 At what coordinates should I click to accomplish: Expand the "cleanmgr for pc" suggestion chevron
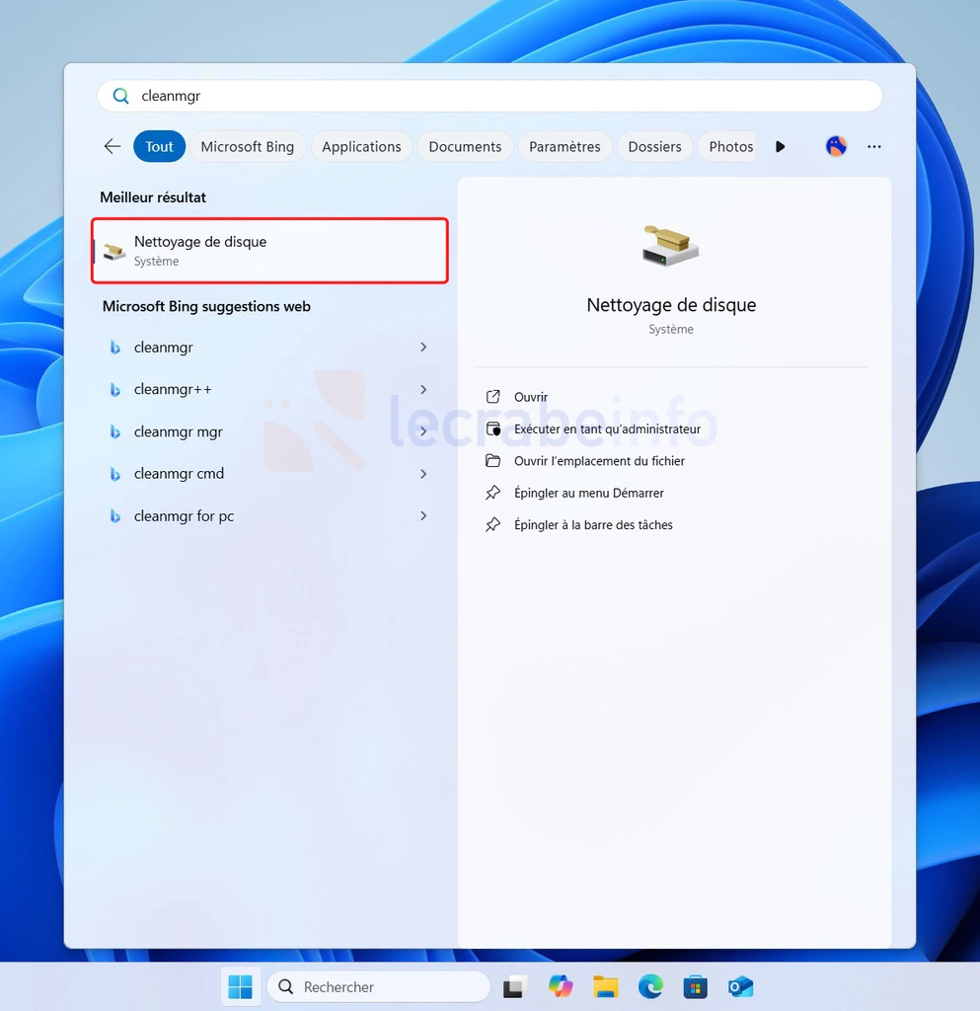point(423,515)
